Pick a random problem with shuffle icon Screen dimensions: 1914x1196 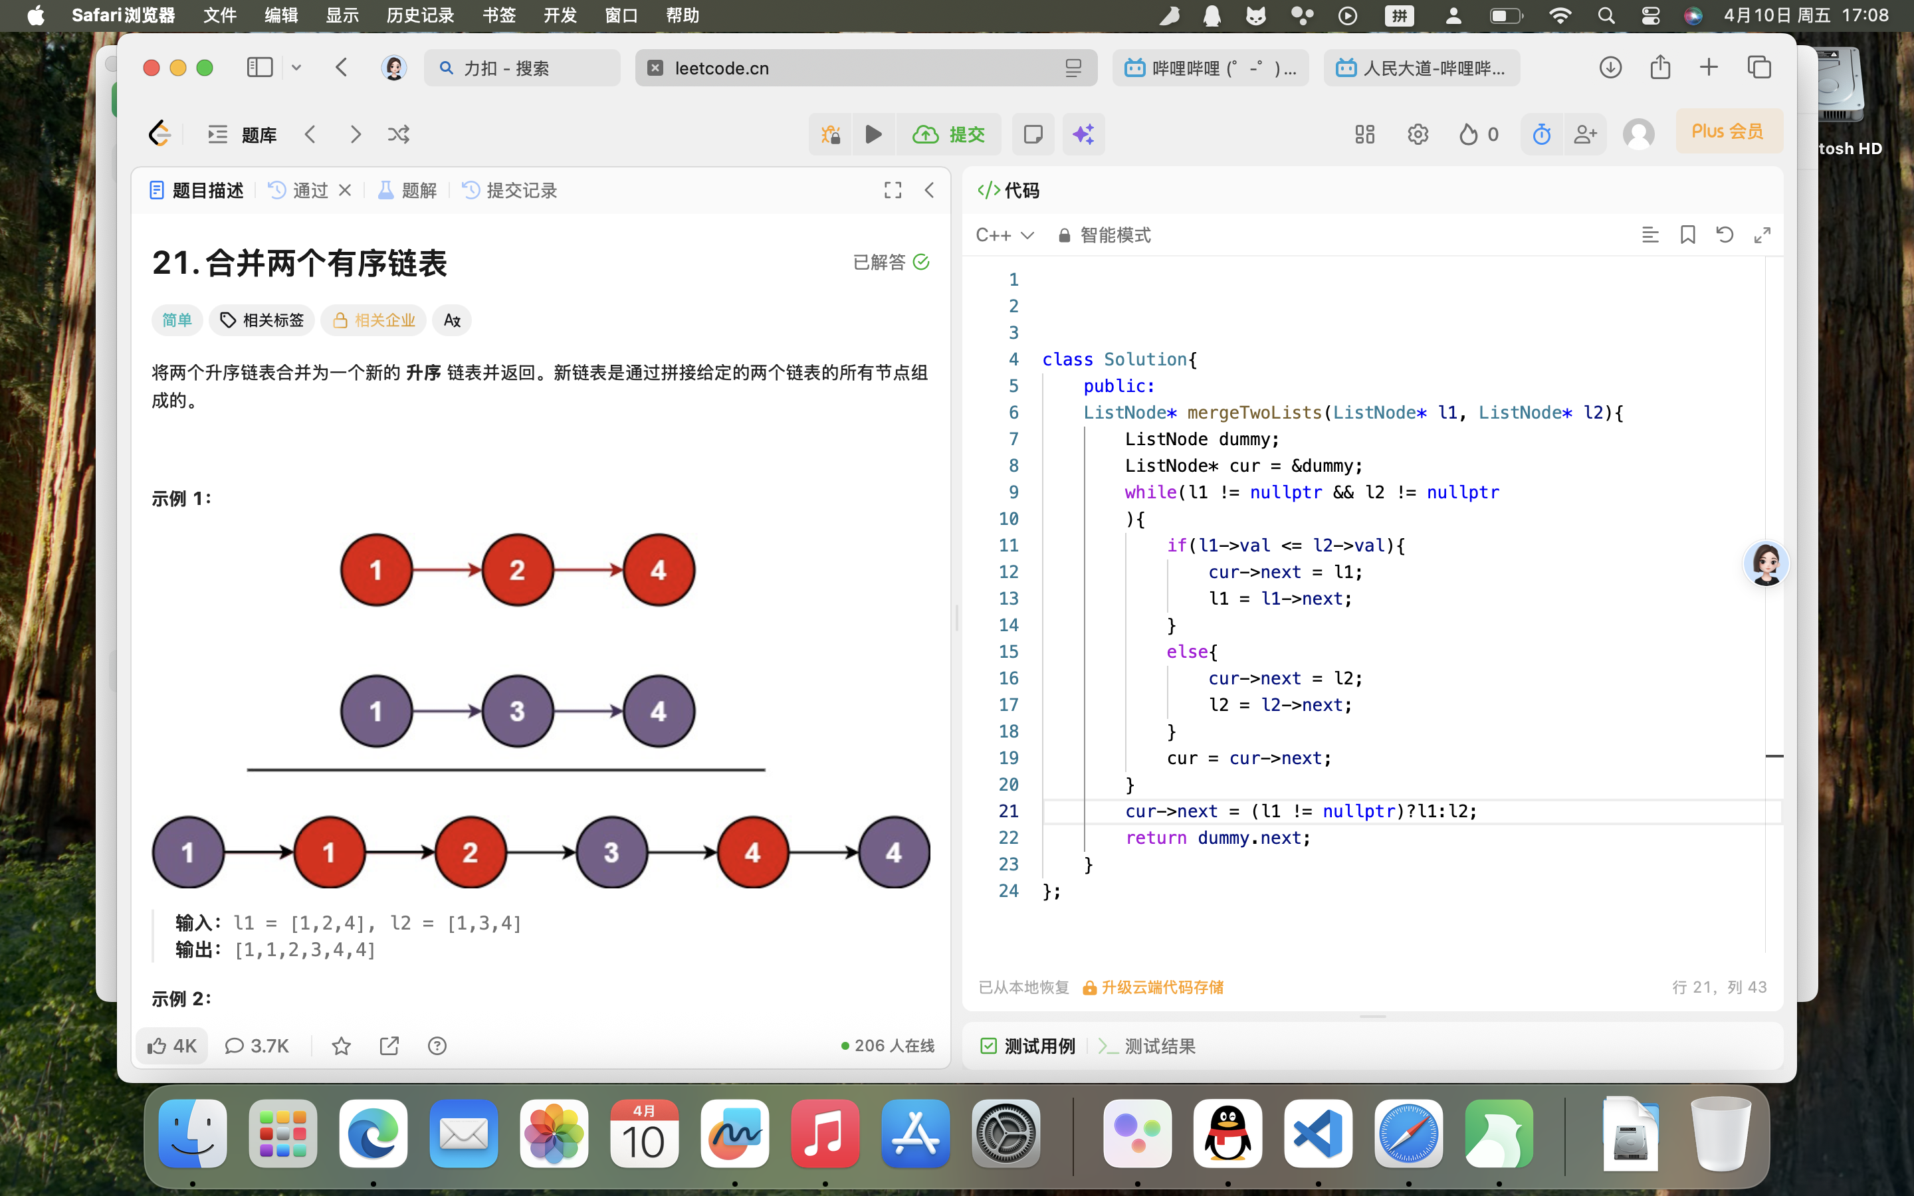[x=399, y=134]
